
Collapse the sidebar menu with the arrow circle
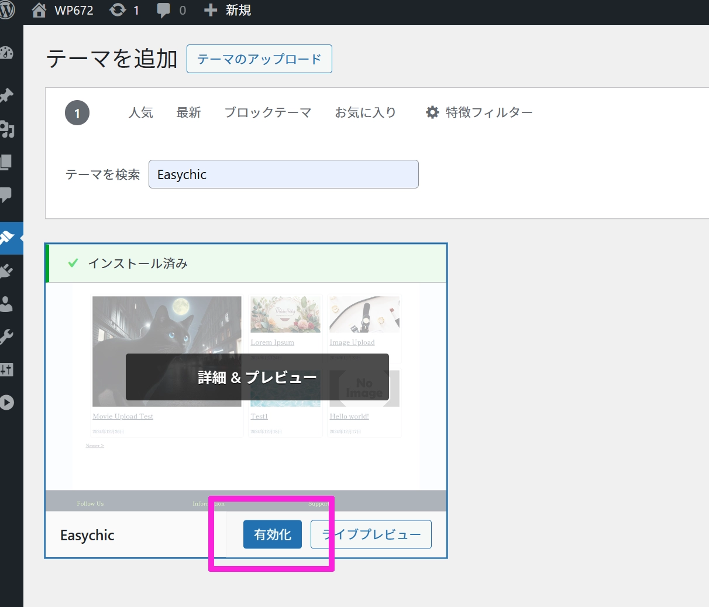pyautogui.click(x=7, y=403)
